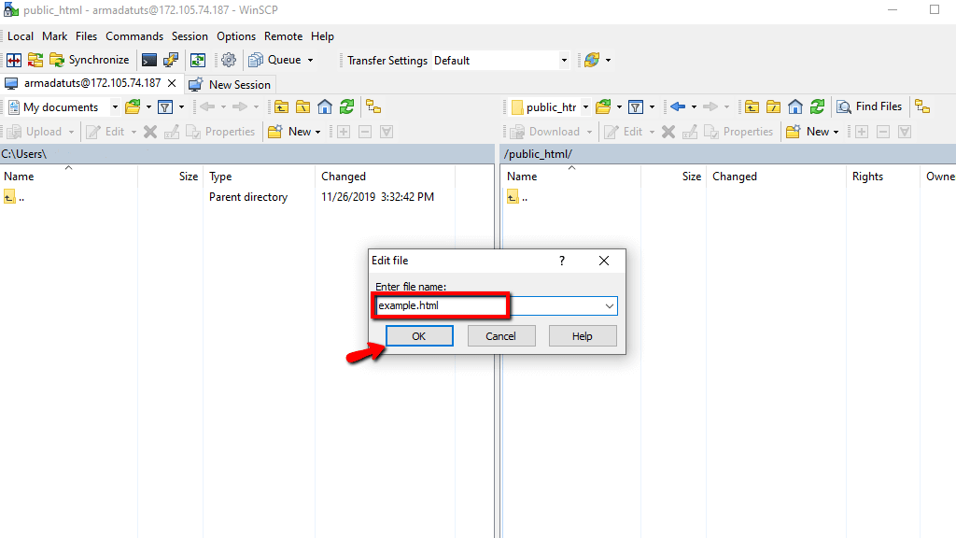Screen dimensions: 956x538
Task: Click local panel unselect files minus icon
Action: pyautogui.click(x=365, y=132)
